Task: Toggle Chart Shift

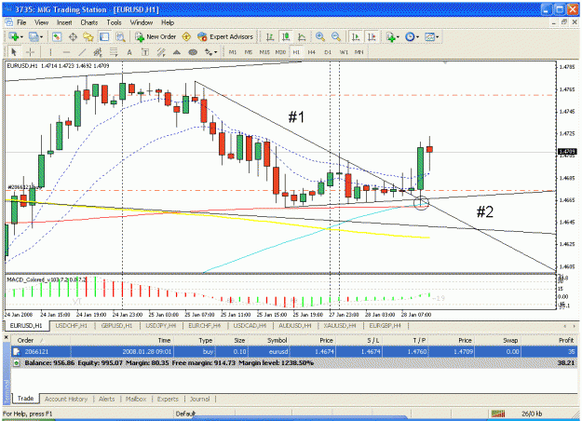Action: [372, 36]
